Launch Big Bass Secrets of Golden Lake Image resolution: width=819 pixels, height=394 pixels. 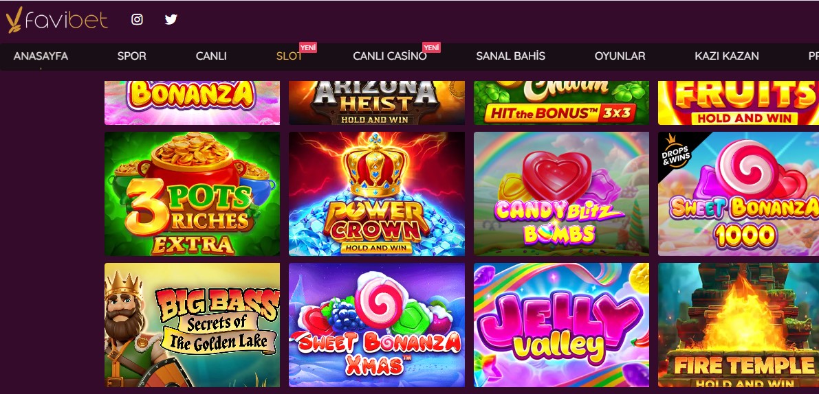pyautogui.click(x=193, y=325)
